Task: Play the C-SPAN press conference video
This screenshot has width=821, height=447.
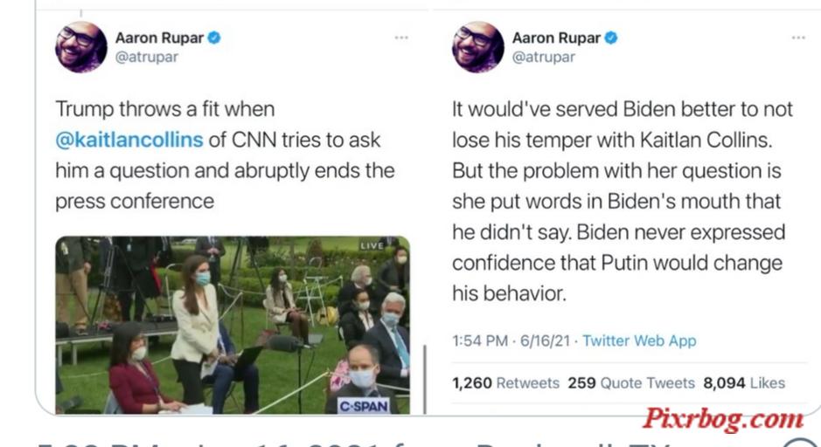Action: [233, 325]
